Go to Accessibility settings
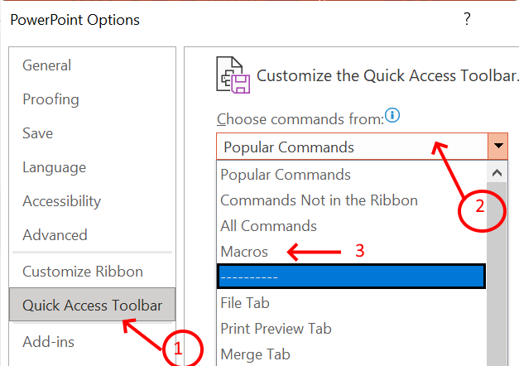 [61, 201]
